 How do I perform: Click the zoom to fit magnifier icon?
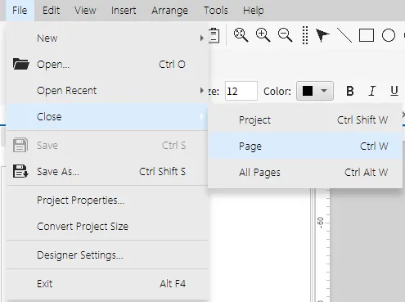241,35
